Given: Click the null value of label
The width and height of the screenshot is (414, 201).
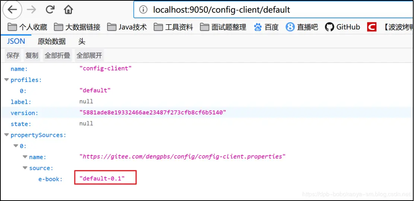Looking at the screenshot, I should coord(86,101).
